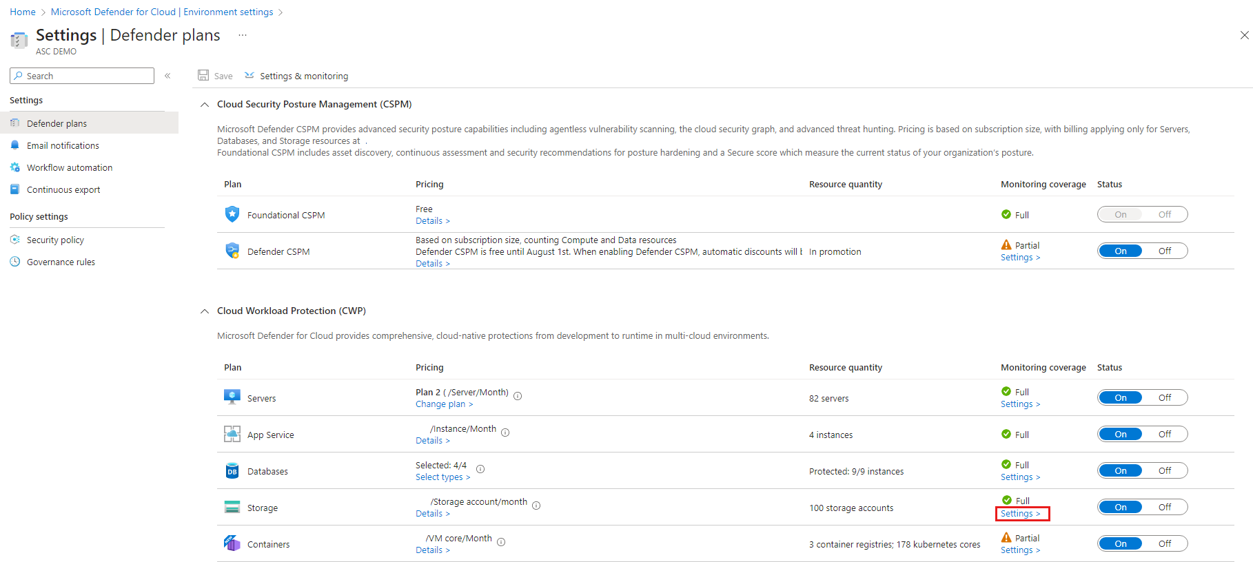The image size is (1253, 562).
Task: Click the Servers plan monitor icon
Action: [232, 397]
